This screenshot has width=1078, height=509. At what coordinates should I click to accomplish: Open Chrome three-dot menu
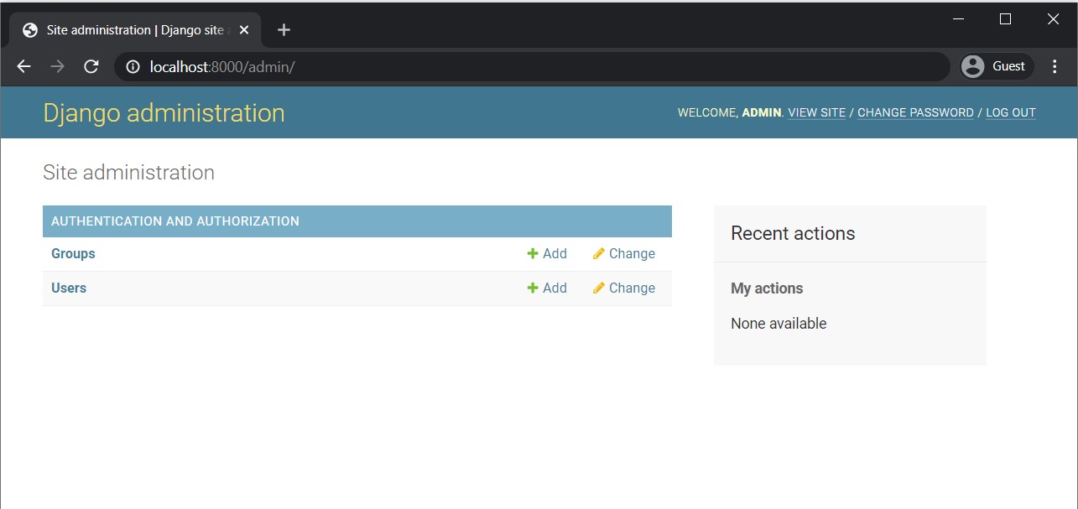point(1055,66)
